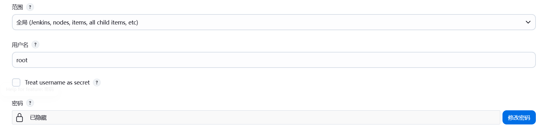This screenshot has width=556, height=132.
Task: Click the help icon next to 用户名
Action: pyautogui.click(x=35, y=45)
